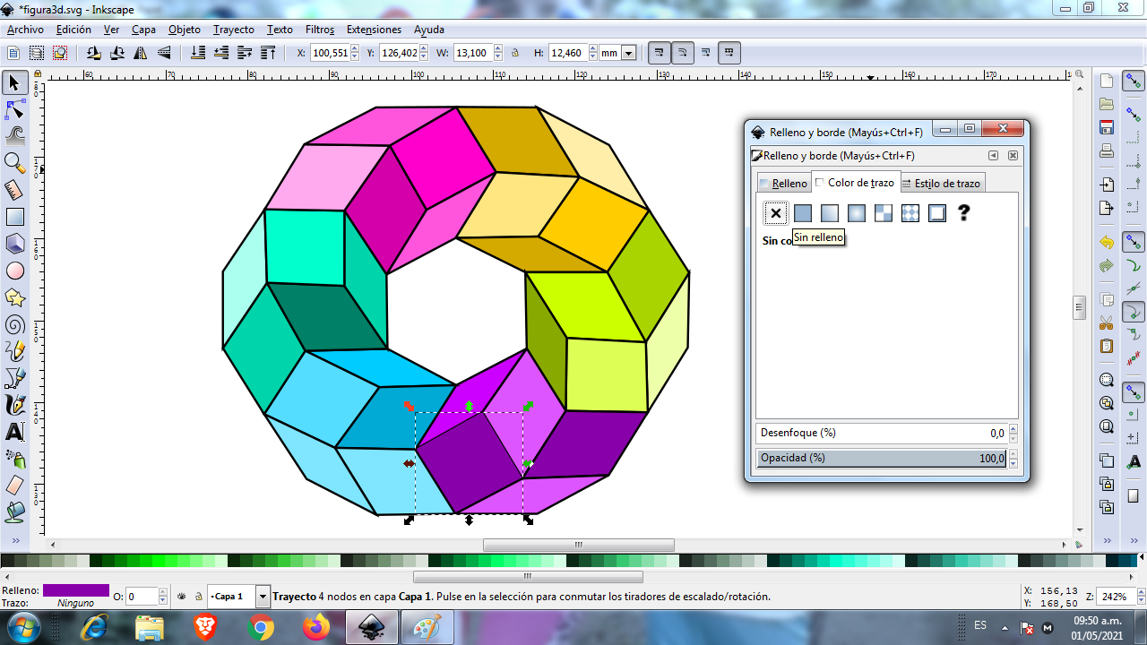Select the arrow Selector tool
1147x645 pixels.
coord(14,82)
